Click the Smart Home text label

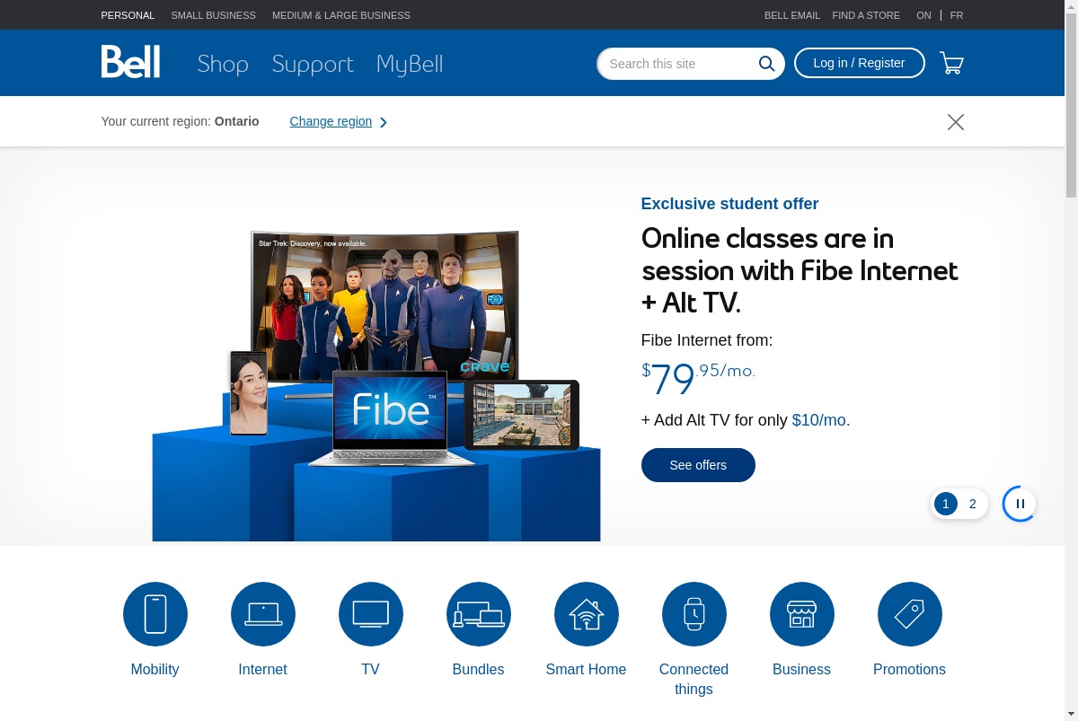coord(586,669)
